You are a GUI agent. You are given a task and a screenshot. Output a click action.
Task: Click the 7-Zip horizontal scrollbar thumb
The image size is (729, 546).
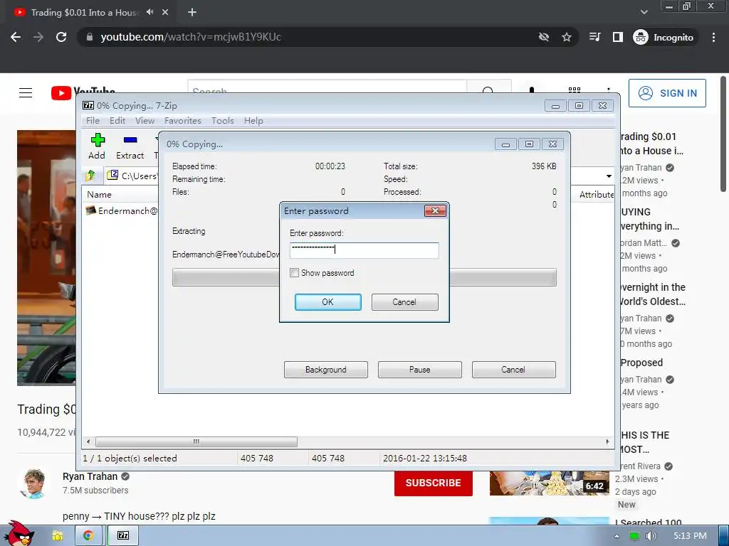click(x=196, y=441)
